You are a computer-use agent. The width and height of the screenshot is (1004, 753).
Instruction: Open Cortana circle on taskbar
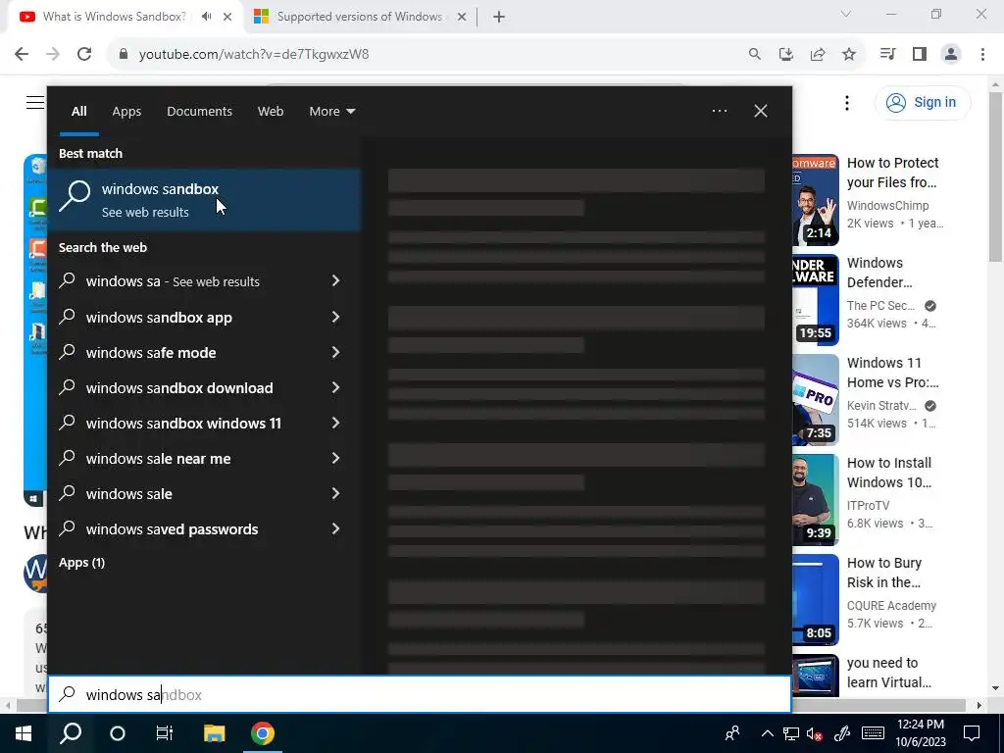click(x=118, y=733)
